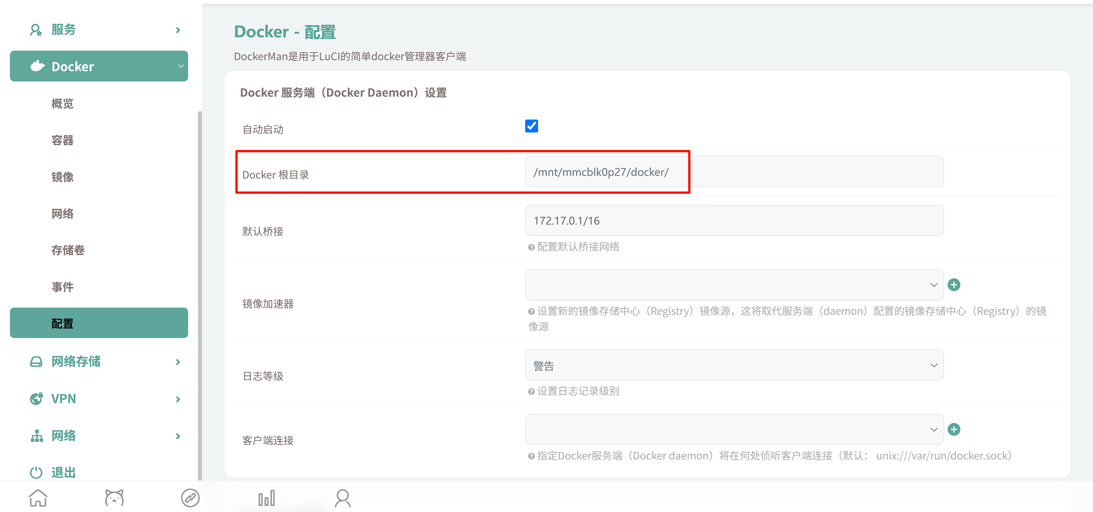Add a 客户端连接 entry with plus icon
The height and width of the screenshot is (512, 1093).
954,429
